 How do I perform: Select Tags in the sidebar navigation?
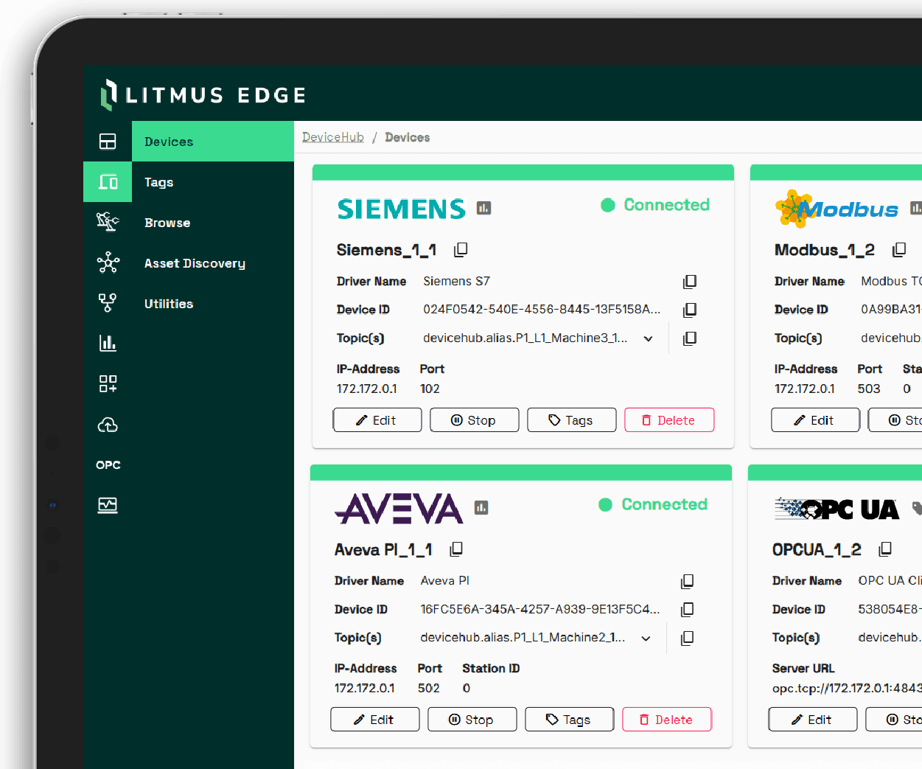pos(158,182)
